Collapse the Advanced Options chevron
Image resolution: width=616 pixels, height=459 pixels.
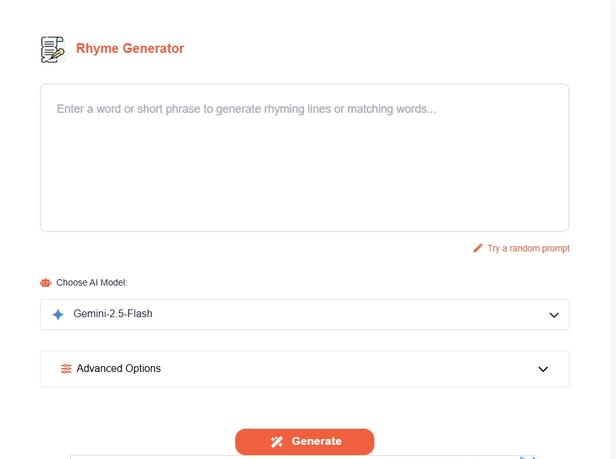tap(543, 369)
